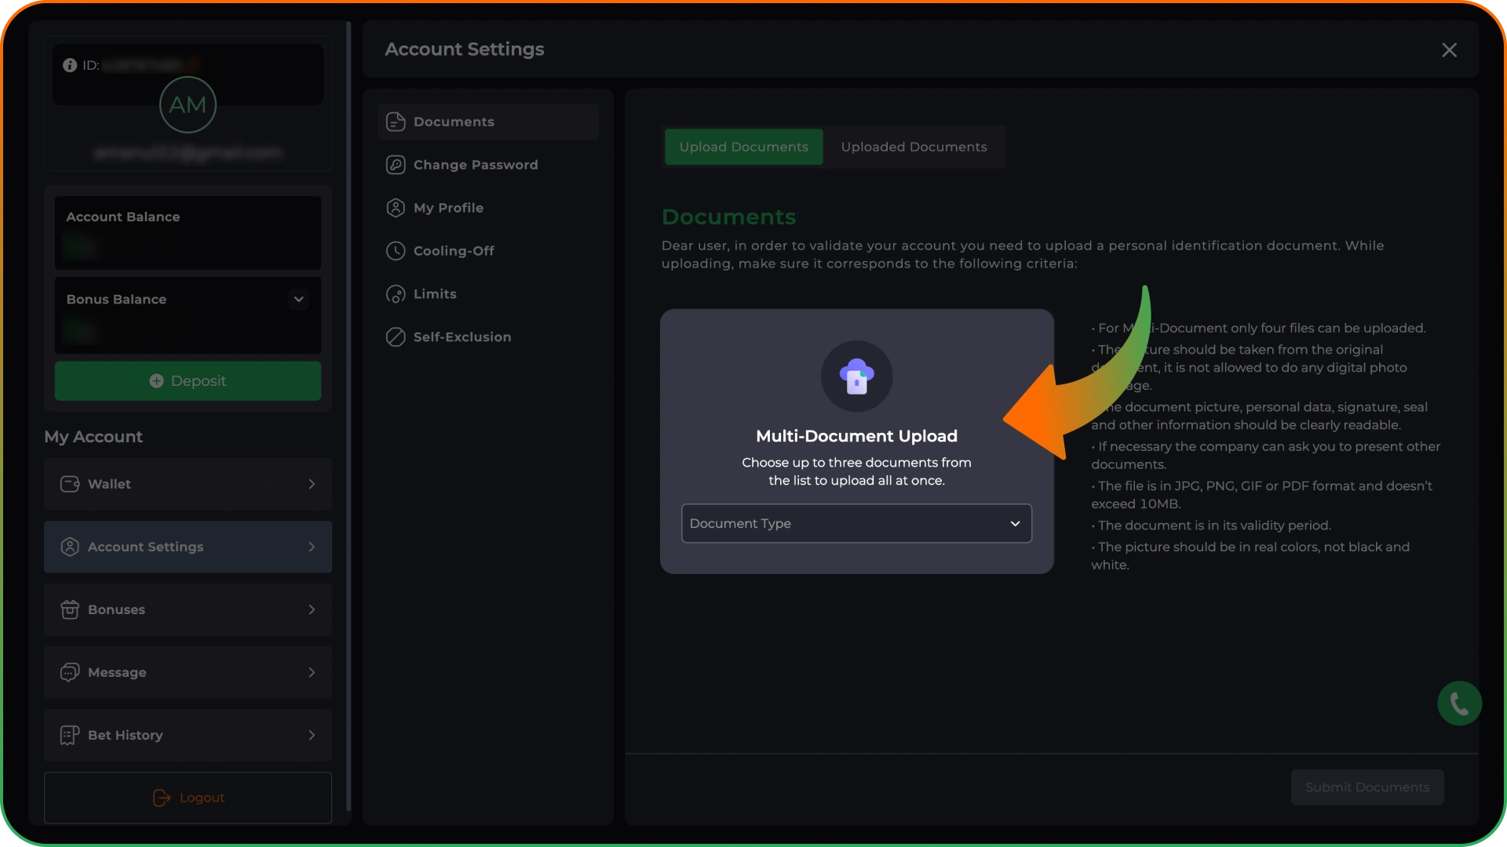Expand Bonuses row arrow

coord(312,609)
